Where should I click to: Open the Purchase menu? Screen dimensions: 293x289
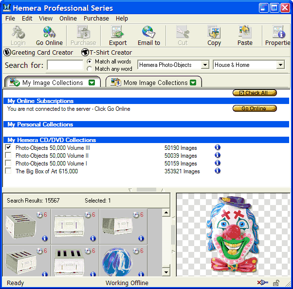click(96, 19)
